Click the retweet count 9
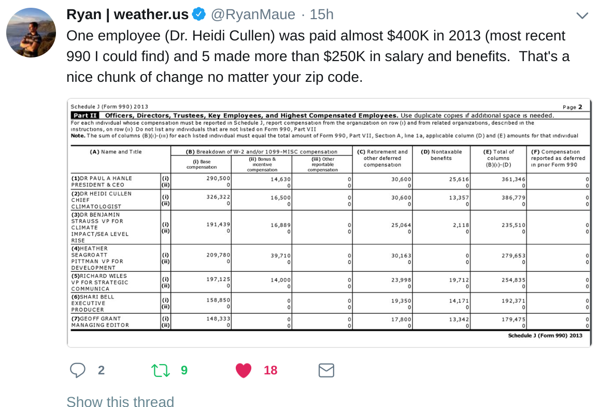This screenshot has height=407, width=600. pyautogui.click(x=184, y=370)
